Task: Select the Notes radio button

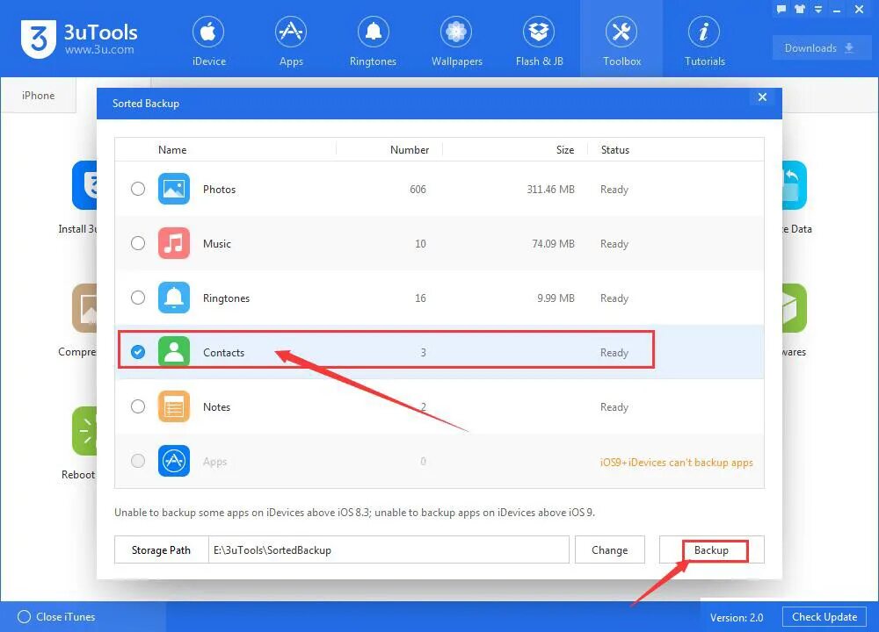Action: pos(138,406)
